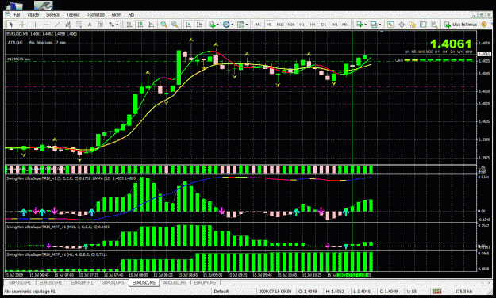Image resolution: width=496 pixels, height=298 pixels.
Task: Switch chart to line chart style
Action: click(x=152, y=25)
